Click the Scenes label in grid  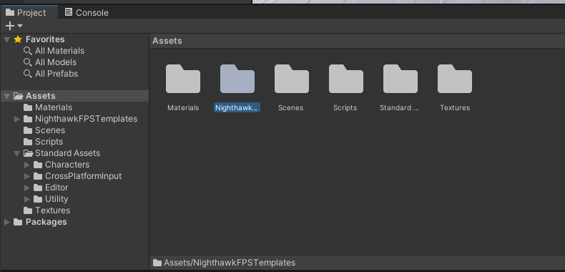291,108
